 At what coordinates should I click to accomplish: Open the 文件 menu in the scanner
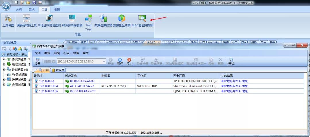38,53
